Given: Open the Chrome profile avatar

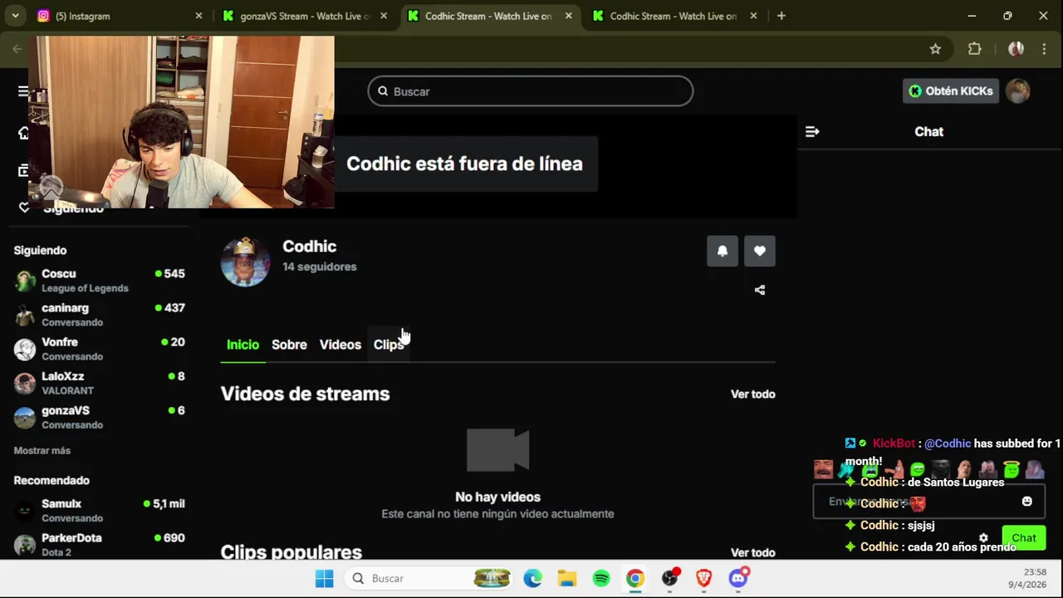Looking at the screenshot, I should [1016, 49].
